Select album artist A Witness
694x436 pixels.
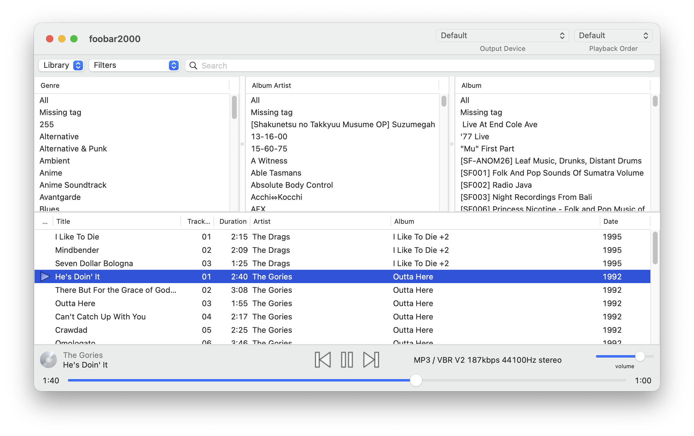tap(342, 161)
